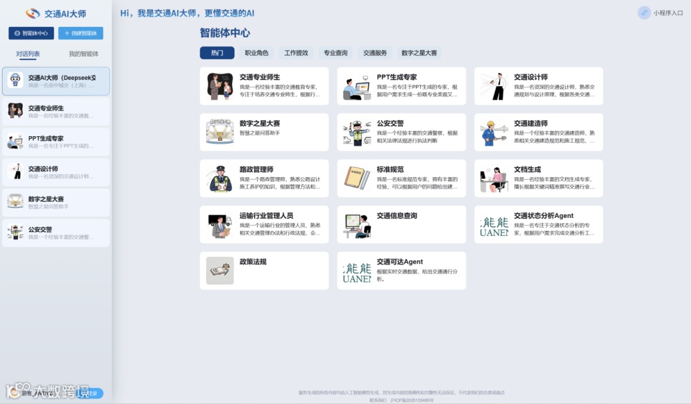This screenshot has width=691, height=404.
Task: Open the 路政管理师 card title
Action: (x=257, y=169)
